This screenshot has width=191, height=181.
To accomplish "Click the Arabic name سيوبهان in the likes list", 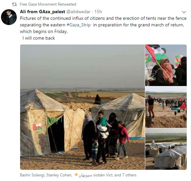I will tap(86, 175).
